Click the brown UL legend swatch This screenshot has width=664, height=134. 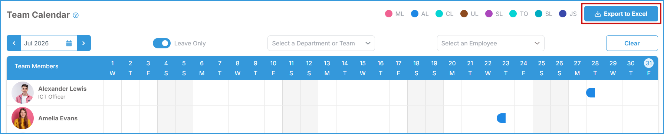(x=464, y=14)
